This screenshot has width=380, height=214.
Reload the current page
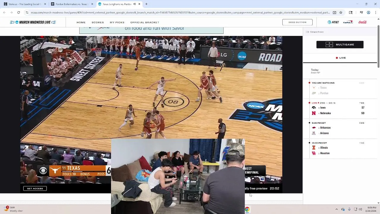coord(18,12)
